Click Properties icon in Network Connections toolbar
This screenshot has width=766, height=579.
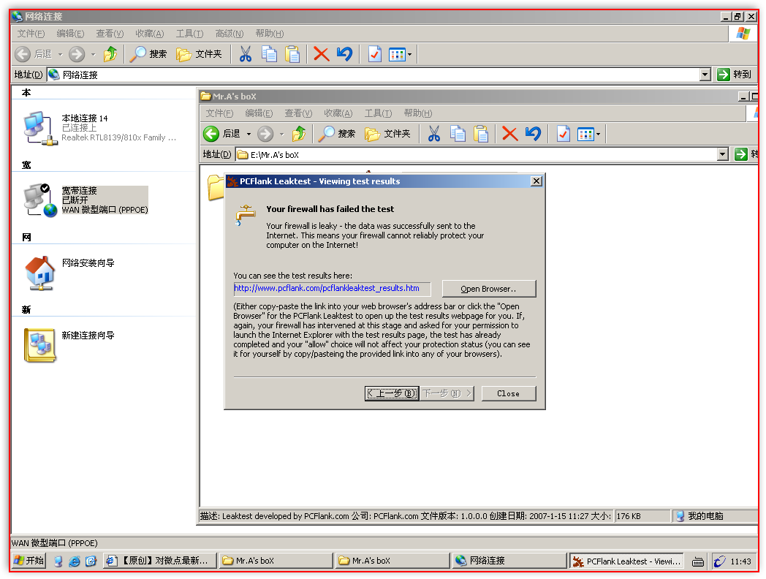tap(375, 54)
